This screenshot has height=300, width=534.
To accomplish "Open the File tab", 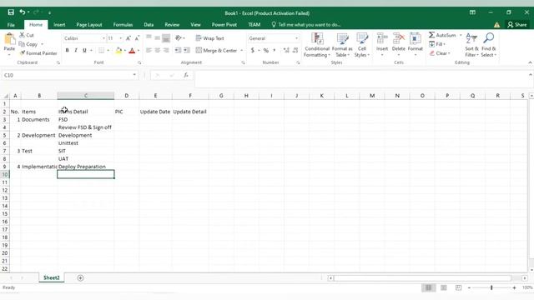I will coord(11,25).
